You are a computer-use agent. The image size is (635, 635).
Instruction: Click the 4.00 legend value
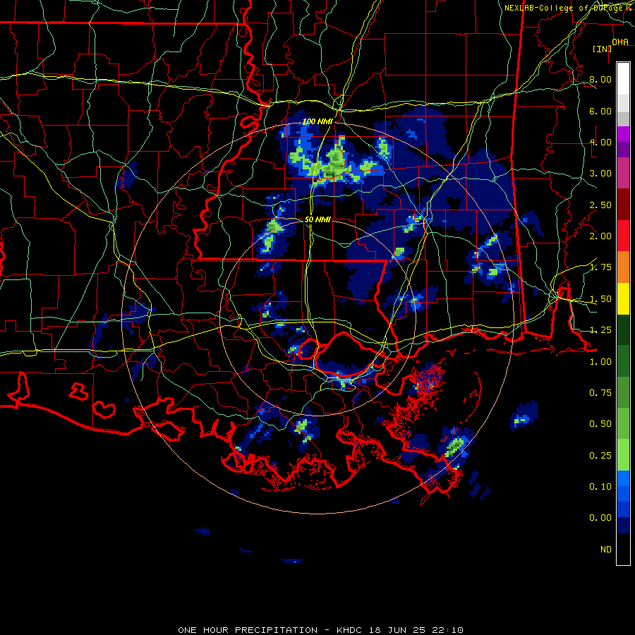coord(600,142)
